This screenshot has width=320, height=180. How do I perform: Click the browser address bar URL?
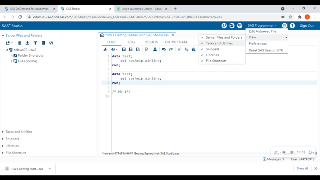point(127,17)
